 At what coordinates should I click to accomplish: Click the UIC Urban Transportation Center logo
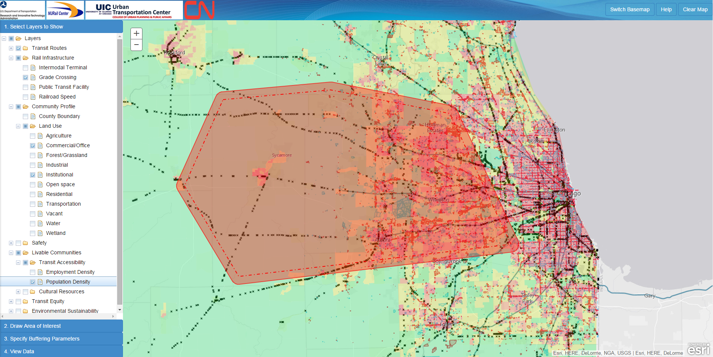pyautogui.click(x=134, y=10)
